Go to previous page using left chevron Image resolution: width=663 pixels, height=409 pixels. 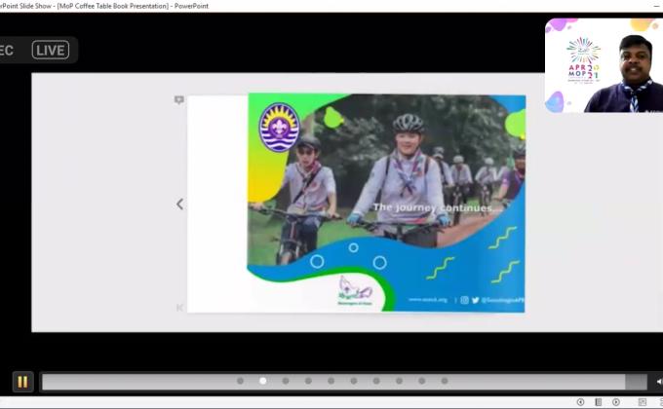[x=179, y=204]
